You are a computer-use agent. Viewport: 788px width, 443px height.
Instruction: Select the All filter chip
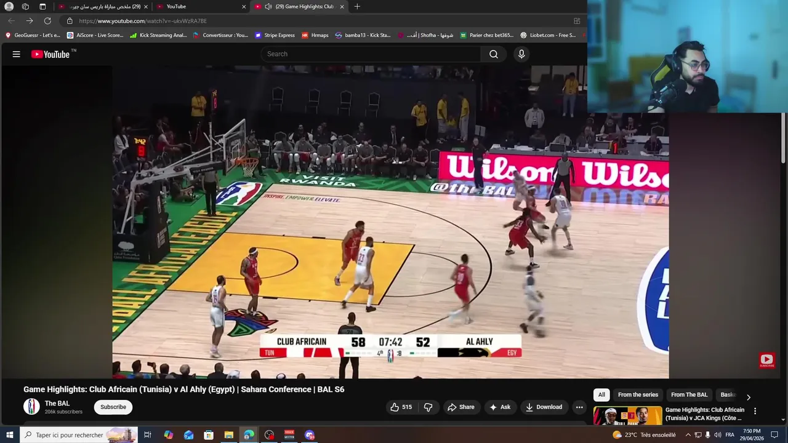pyautogui.click(x=601, y=395)
